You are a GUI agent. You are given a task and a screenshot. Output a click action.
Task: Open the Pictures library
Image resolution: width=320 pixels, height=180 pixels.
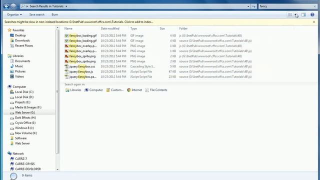pos(20,71)
